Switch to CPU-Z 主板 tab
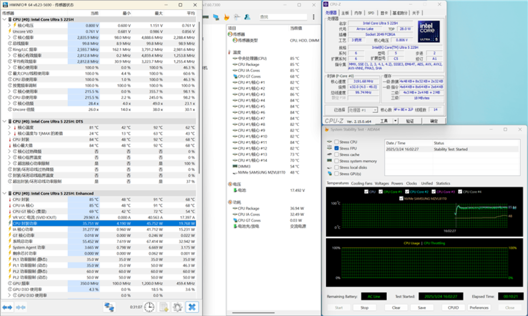The width and height of the screenshot is (528, 316). pos(345,13)
